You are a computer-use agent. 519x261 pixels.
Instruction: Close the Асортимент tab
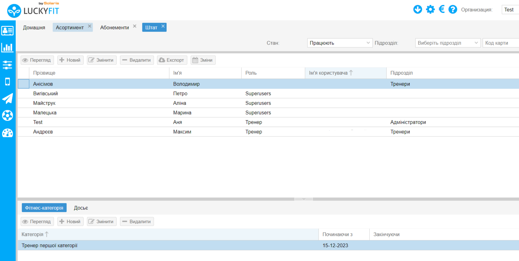tap(90, 26)
